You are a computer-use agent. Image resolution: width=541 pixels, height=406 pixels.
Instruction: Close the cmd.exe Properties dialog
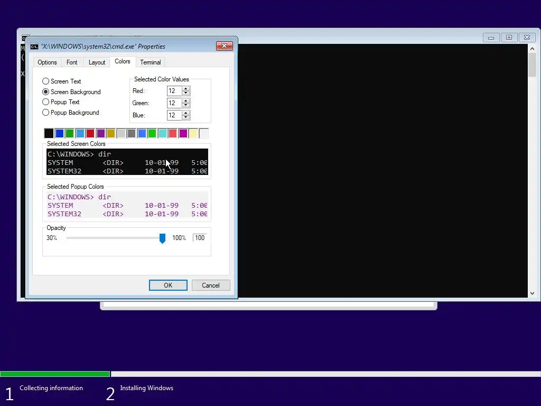point(224,46)
